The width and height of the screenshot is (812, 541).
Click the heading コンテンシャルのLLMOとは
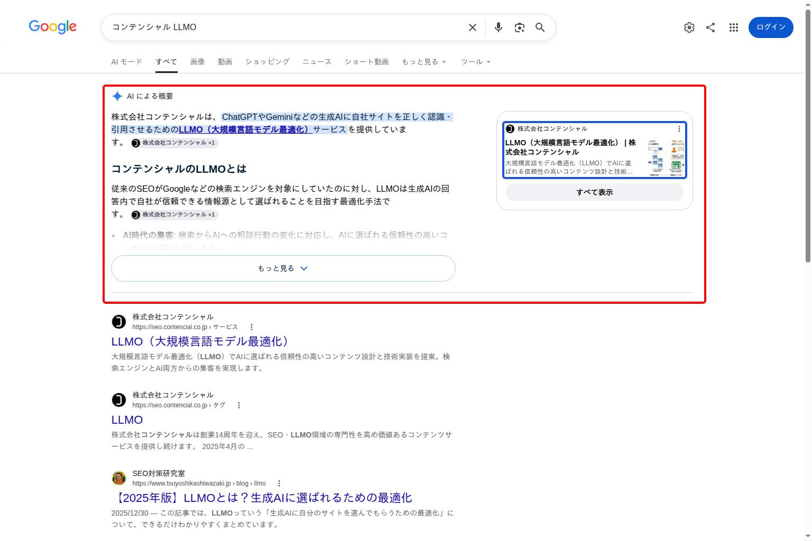(179, 169)
